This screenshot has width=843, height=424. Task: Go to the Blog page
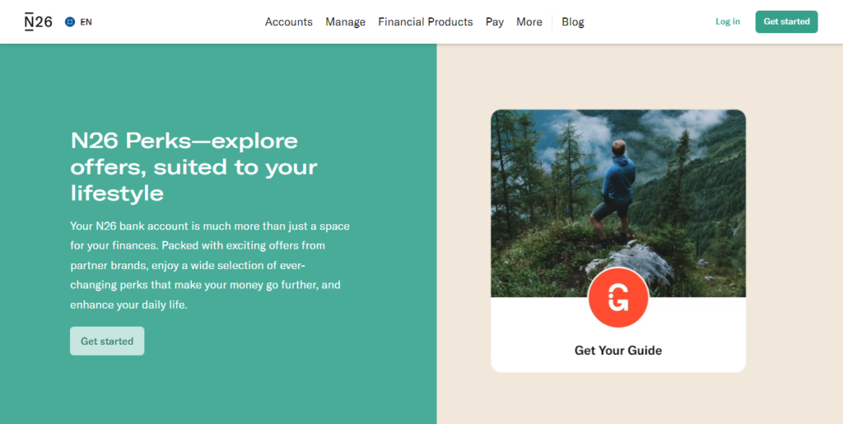pos(573,22)
